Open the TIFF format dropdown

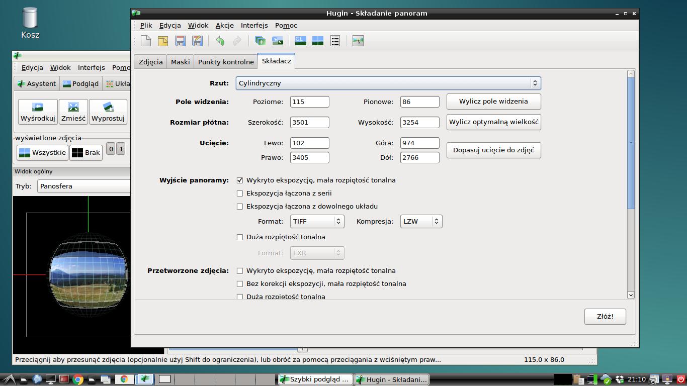coord(317,222)
